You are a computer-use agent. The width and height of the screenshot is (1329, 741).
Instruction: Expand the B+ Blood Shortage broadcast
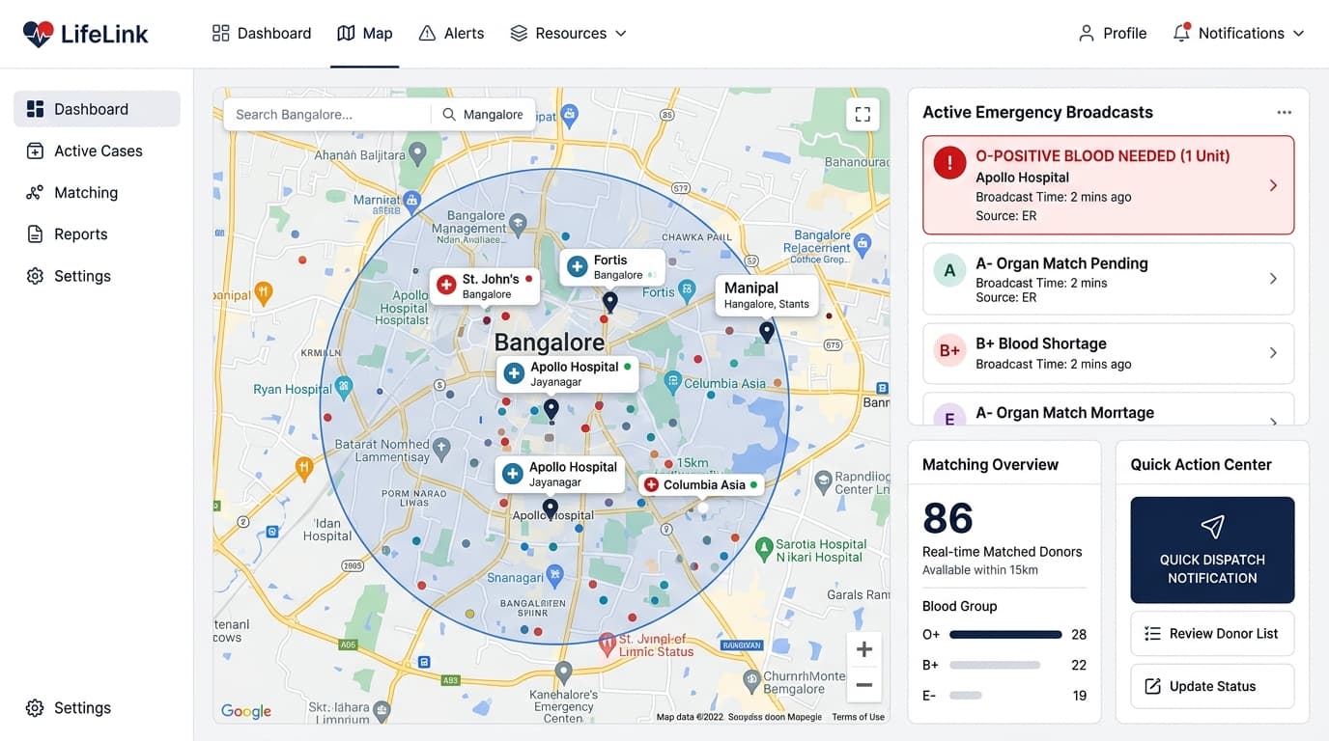(x=1109, y=353)
